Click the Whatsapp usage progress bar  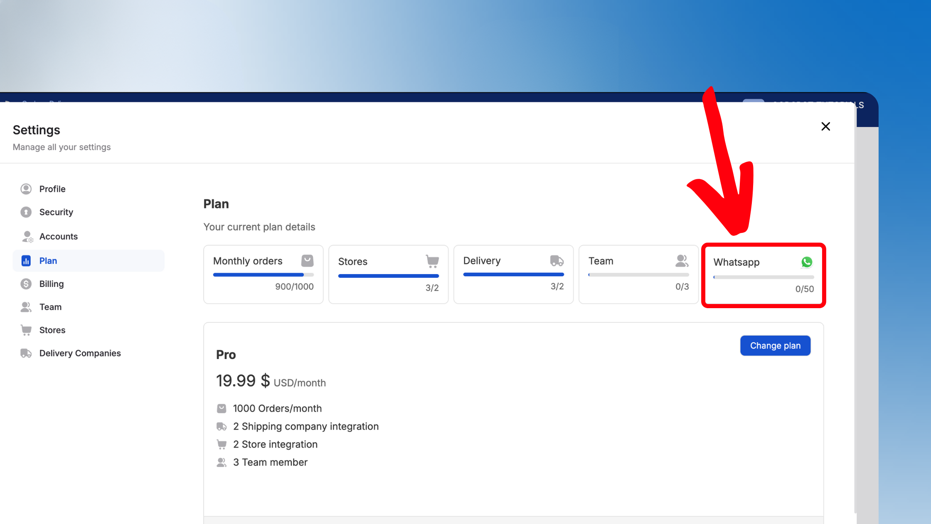pos(764,277)
